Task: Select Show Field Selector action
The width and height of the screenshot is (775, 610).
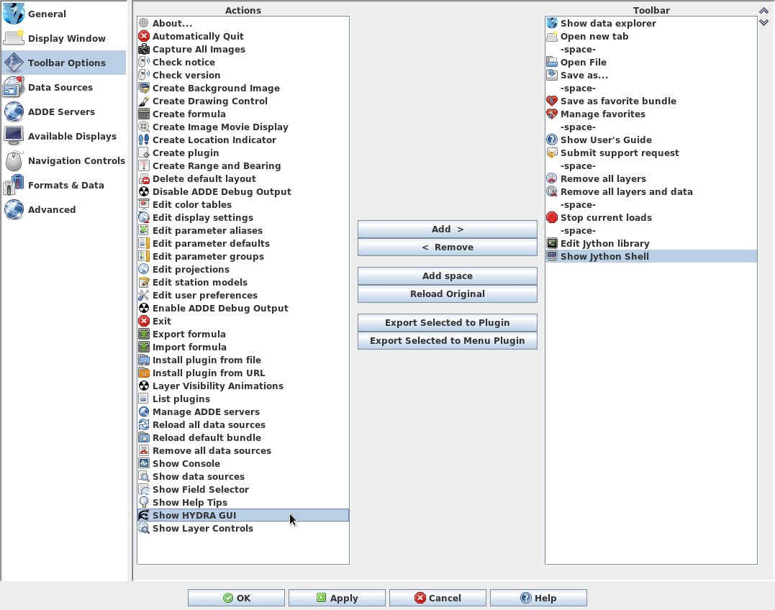Action: click(243, 489)
